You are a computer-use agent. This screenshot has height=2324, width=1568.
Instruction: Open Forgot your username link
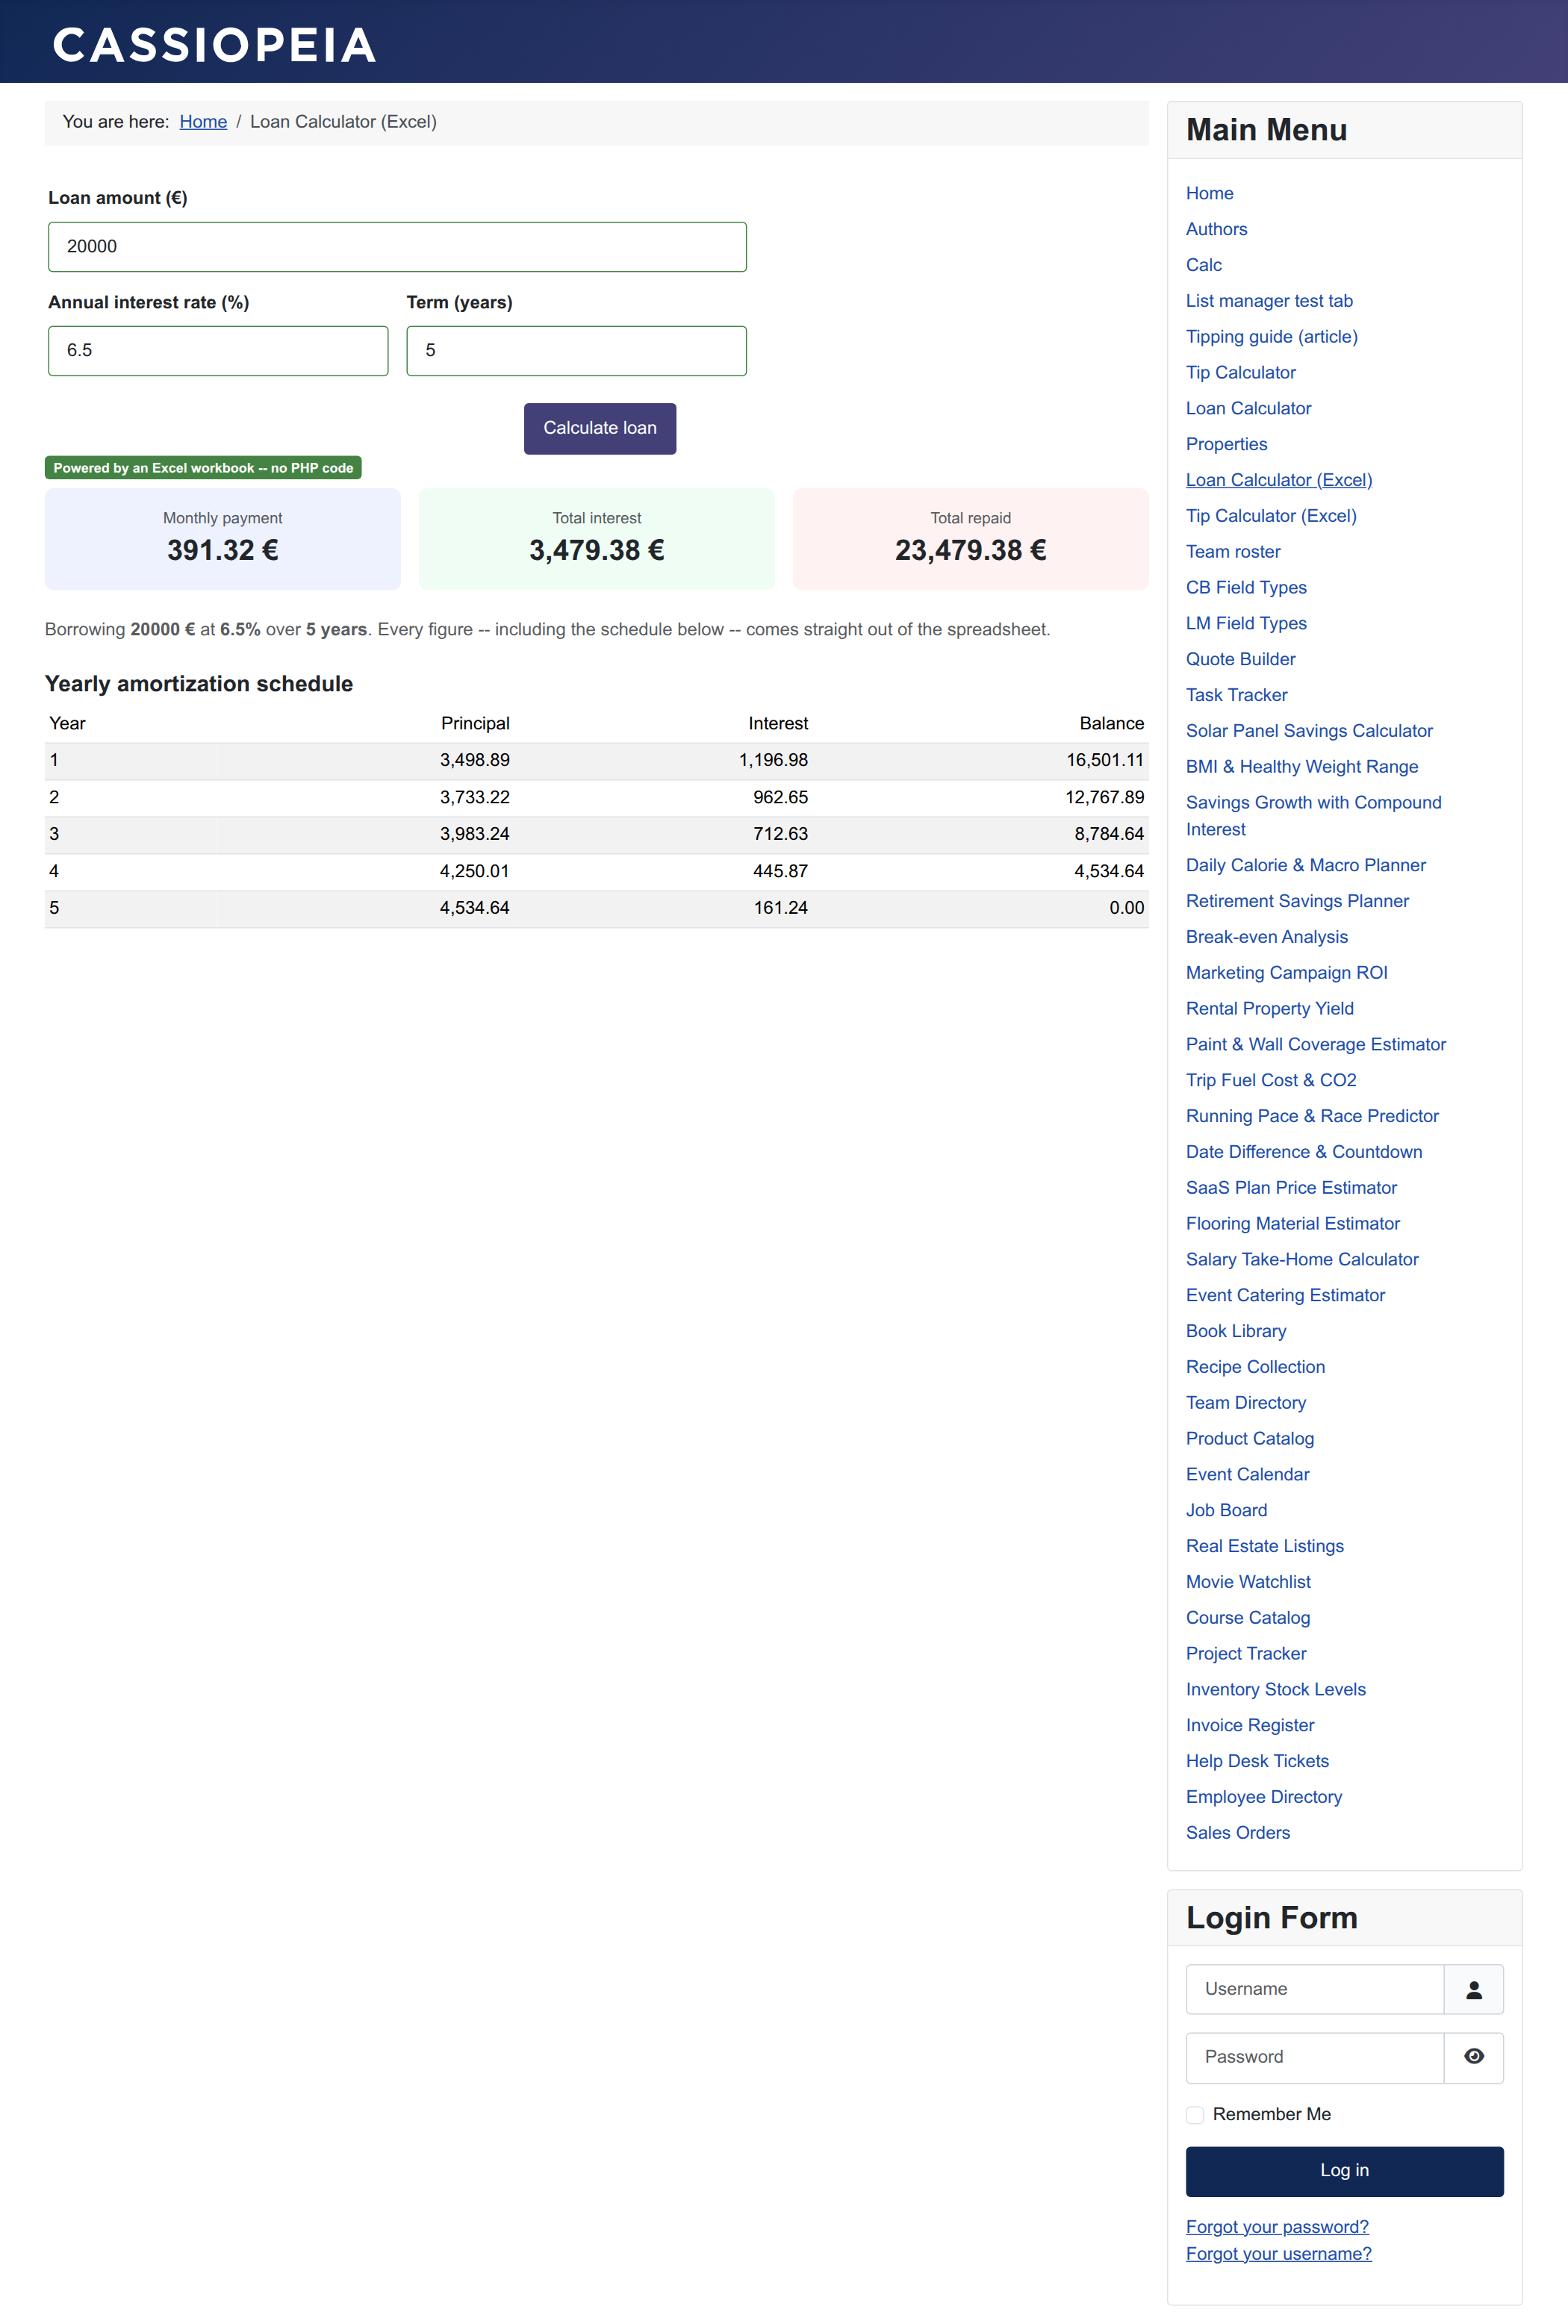point(1278,2253)
